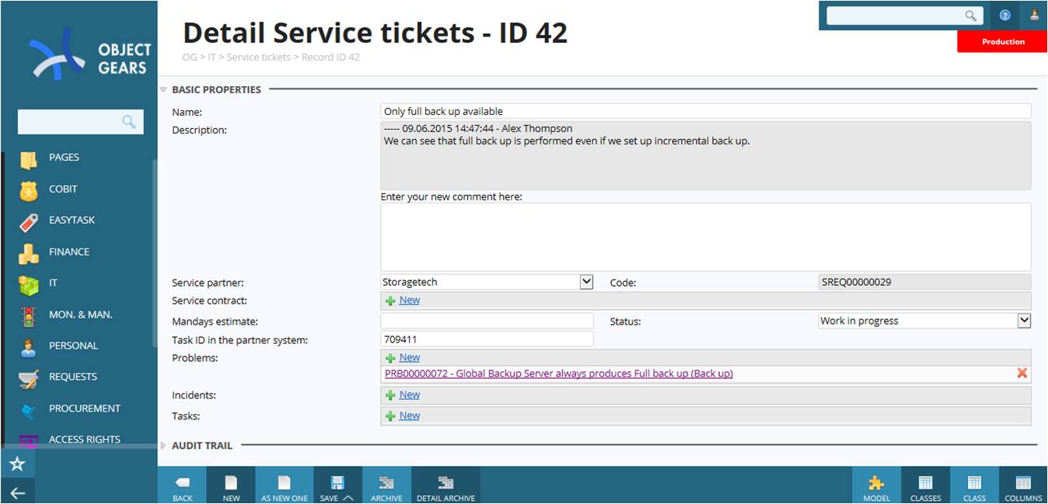
Task: Click the Archive icon in bottom toolbar
Action: (x=386, y=482)
